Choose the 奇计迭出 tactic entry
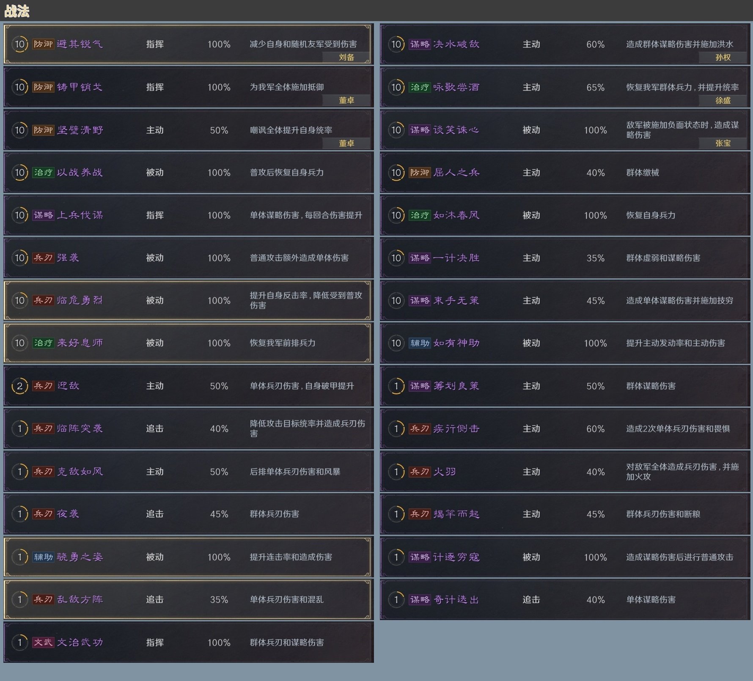The width and height of the screenshot is (753, 681). [x=564, y=600]
